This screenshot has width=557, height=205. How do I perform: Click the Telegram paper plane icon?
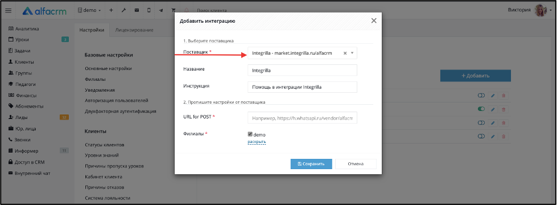tap(161, 10)
